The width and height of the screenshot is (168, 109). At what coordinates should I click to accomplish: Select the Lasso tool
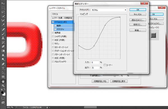3,12
